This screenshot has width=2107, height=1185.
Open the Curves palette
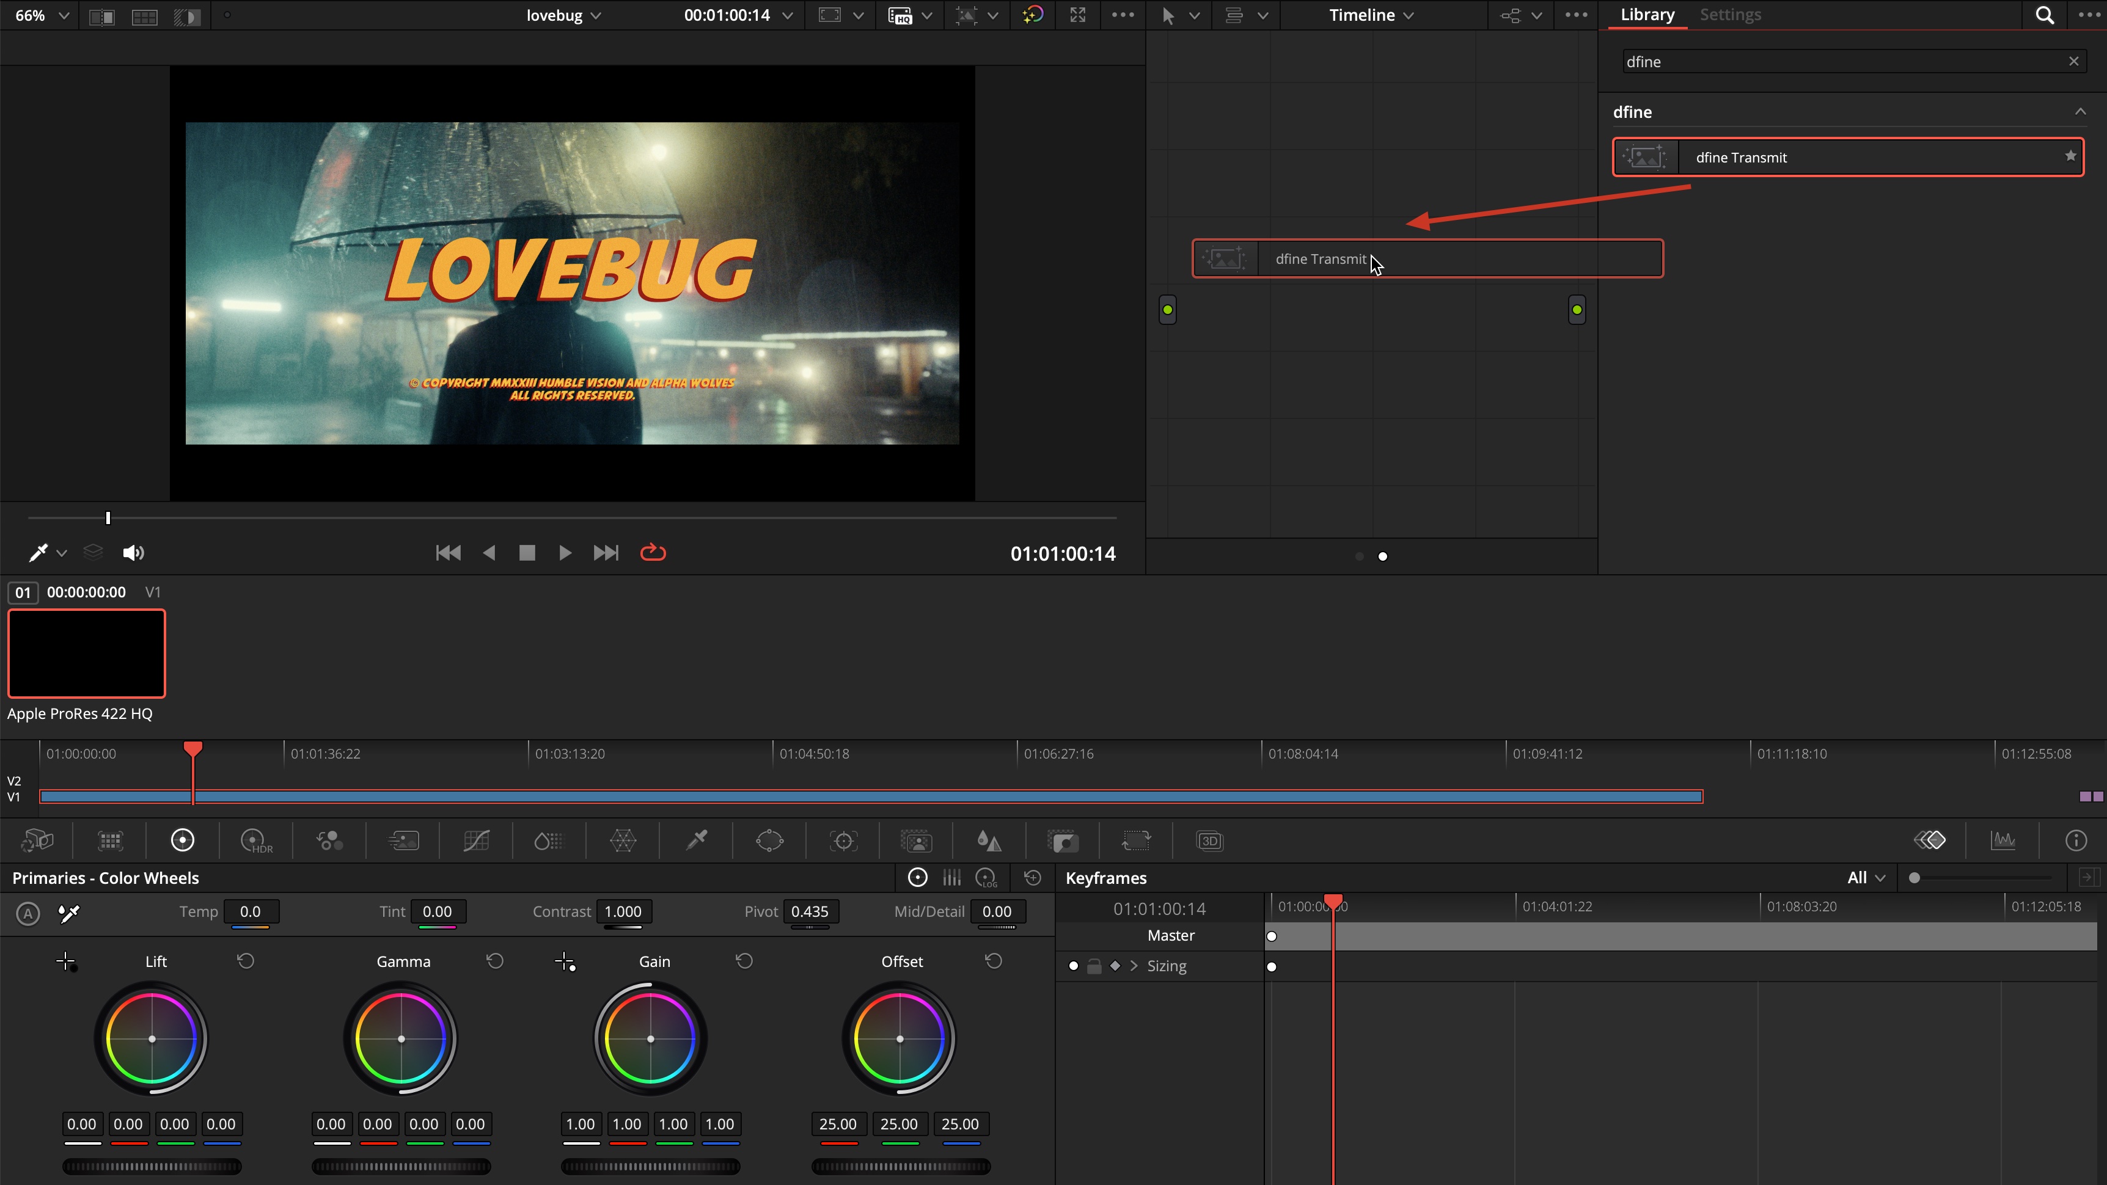[x=476, y=840]
